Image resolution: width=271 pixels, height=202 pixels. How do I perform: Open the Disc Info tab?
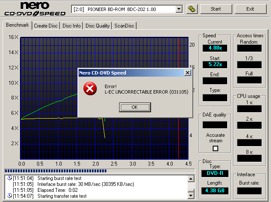(x=71, y=26)
